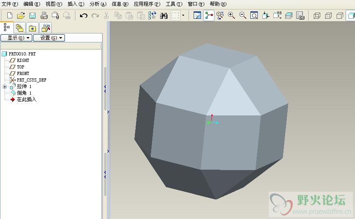Click the Copy icon
Viewport: 355px width, 219px height.
pos(118,15)
